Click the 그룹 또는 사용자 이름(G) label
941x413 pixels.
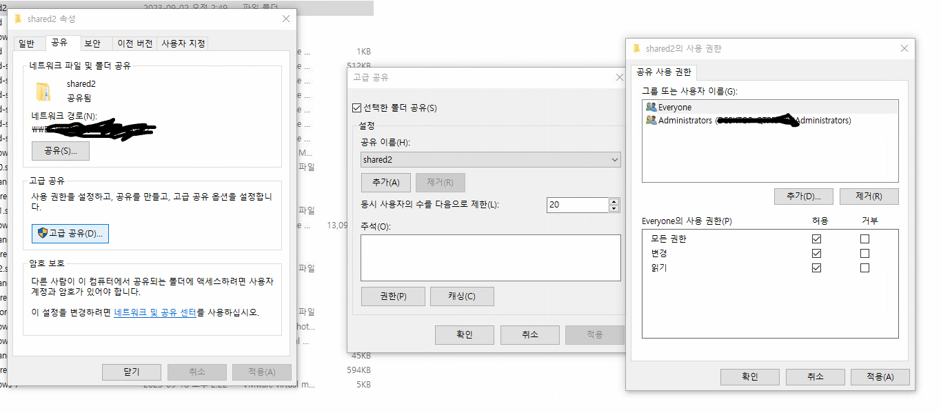point(690,91)
